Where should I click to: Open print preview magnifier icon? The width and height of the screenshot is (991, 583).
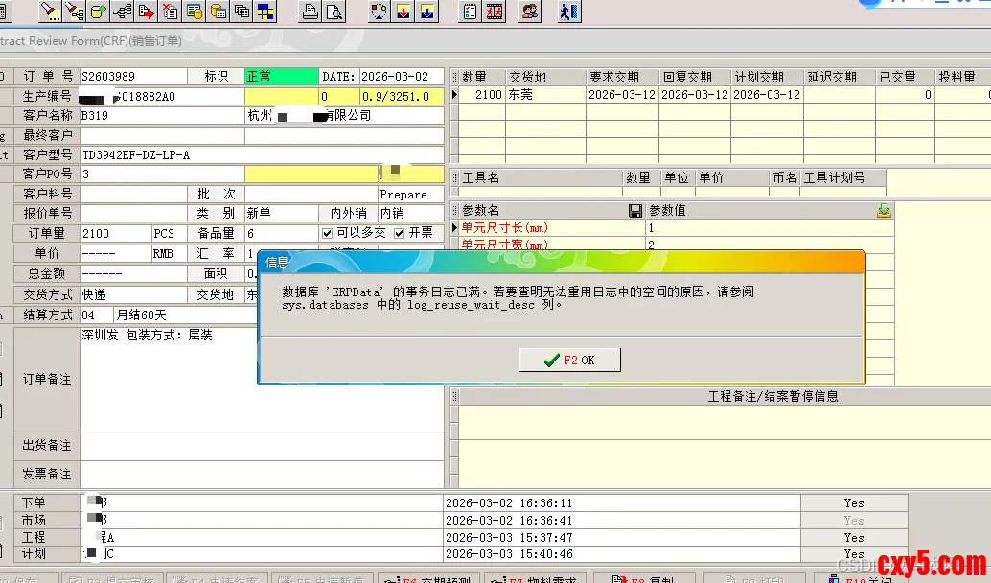click(x=334, y=12)
